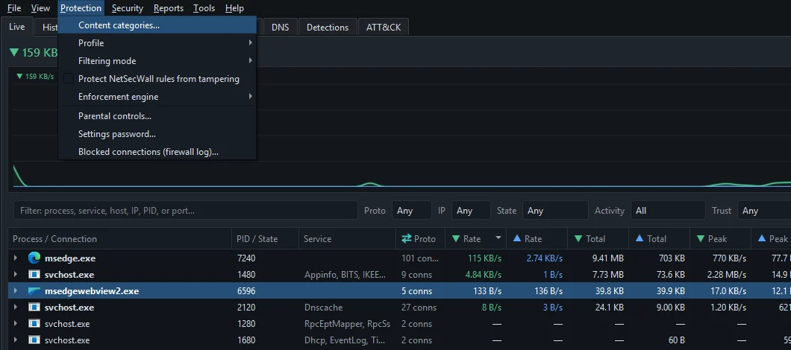Switch to the Detections tab
The height and width of the screenshot is (350, 791).
tap(328, 28)
